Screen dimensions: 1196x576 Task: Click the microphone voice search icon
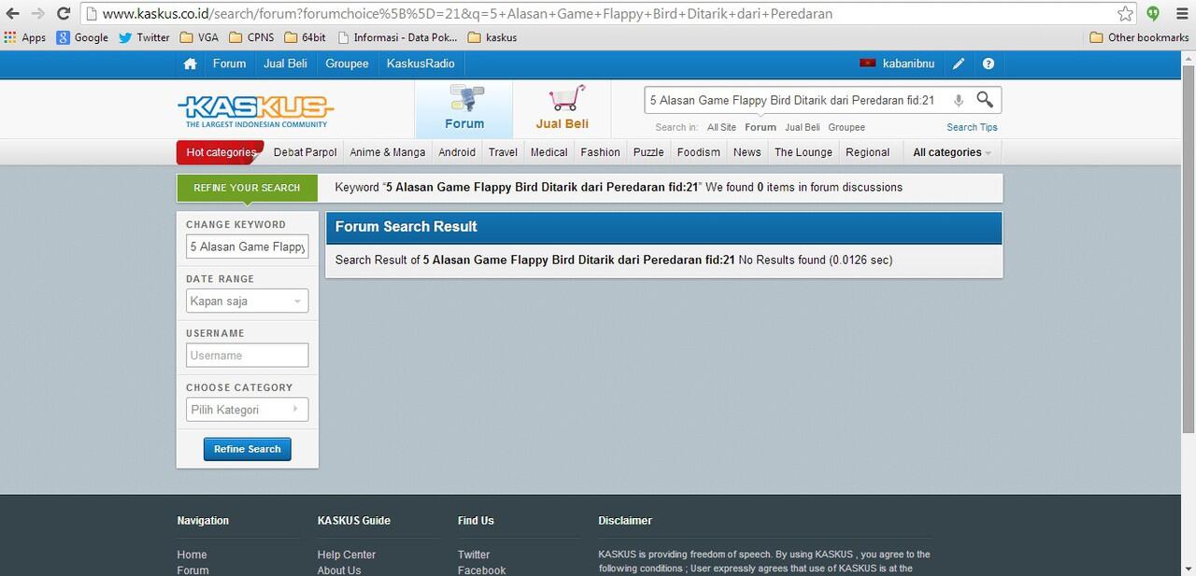coord(958,100)
